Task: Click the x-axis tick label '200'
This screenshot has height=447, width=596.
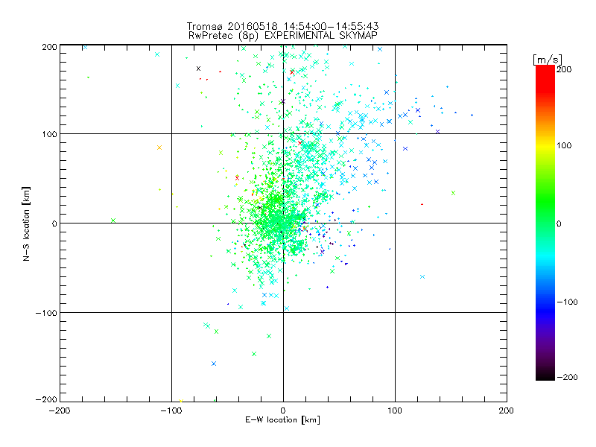Action: (x=507, y=411)
